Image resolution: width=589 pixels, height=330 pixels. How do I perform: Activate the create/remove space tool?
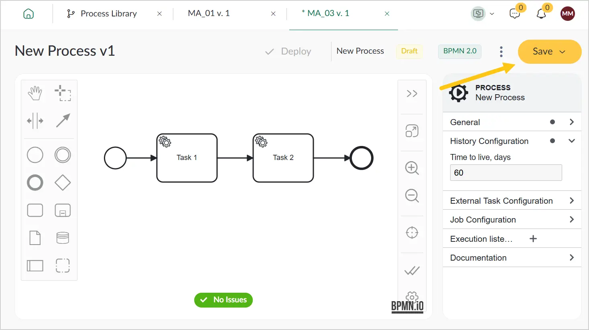(x=35, y=121)
